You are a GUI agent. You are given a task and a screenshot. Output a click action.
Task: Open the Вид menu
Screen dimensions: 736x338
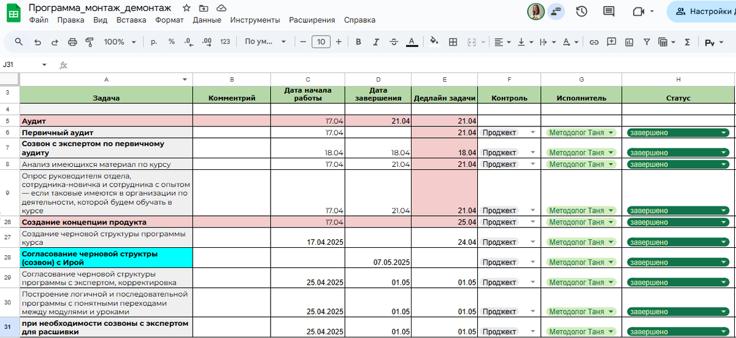101,20
